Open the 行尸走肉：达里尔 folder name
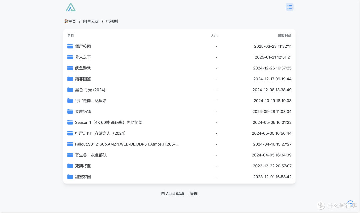The width and height of the screenshot is (360, 213). [91, 101]
